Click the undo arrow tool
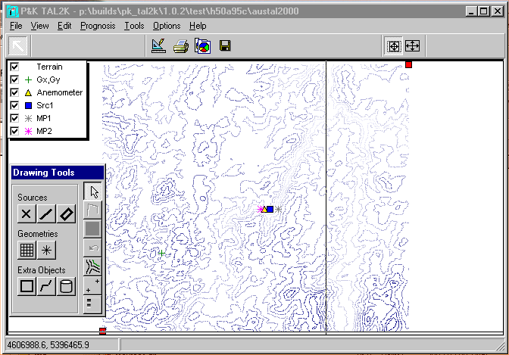The height and width of the screenshot is (355, 509). (x=93, y=248)
